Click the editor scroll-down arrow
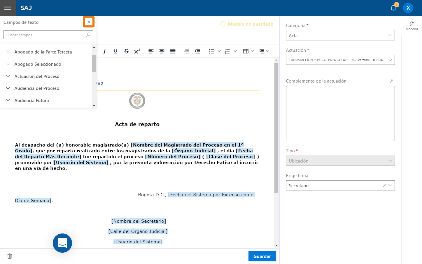 [276, 246]
